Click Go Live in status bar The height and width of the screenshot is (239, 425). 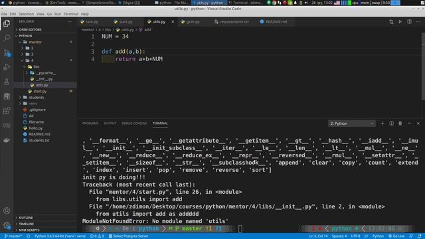[396, 236]
